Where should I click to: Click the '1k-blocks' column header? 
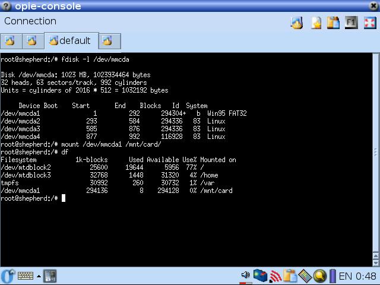point(91,160)
